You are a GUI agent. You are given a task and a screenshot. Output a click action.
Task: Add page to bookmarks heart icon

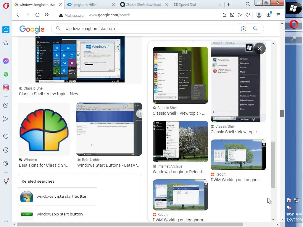click(248, 15)
